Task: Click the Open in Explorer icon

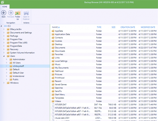Action: tap(26, 13)
